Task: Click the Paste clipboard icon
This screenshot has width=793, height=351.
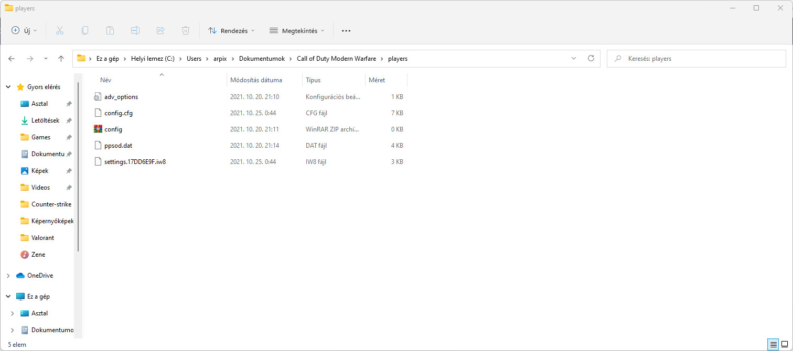Action: tap(110, 30)
